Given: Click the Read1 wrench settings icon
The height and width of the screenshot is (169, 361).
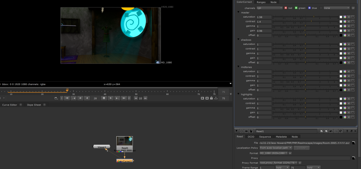Looking at the screenshot, I should coord(251,131).
